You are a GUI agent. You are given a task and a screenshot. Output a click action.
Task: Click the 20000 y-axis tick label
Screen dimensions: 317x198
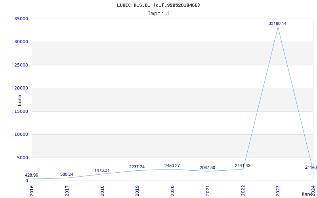click(21, 88)
